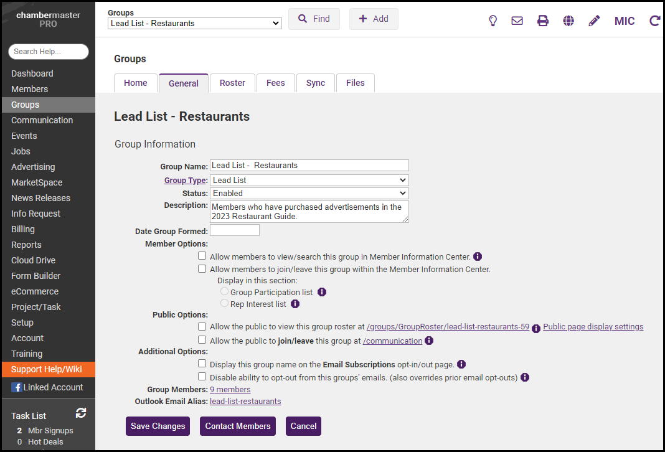Select the Rep Interest list radio button
This screenshot has width=665, height=452.
[x=224, y=303]
